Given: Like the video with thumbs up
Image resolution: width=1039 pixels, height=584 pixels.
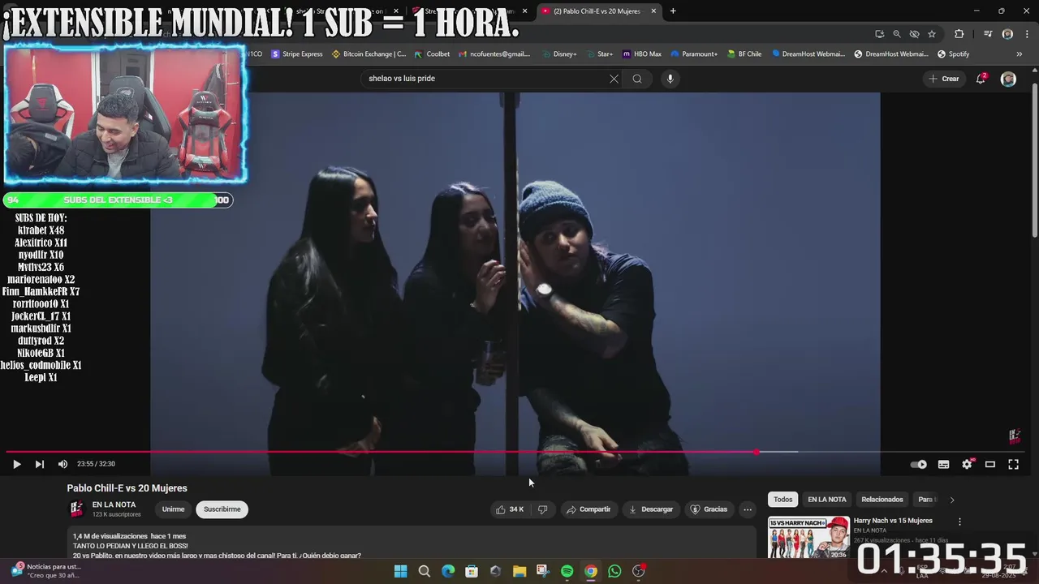Looking at the screenshot, I should (510, 509).
